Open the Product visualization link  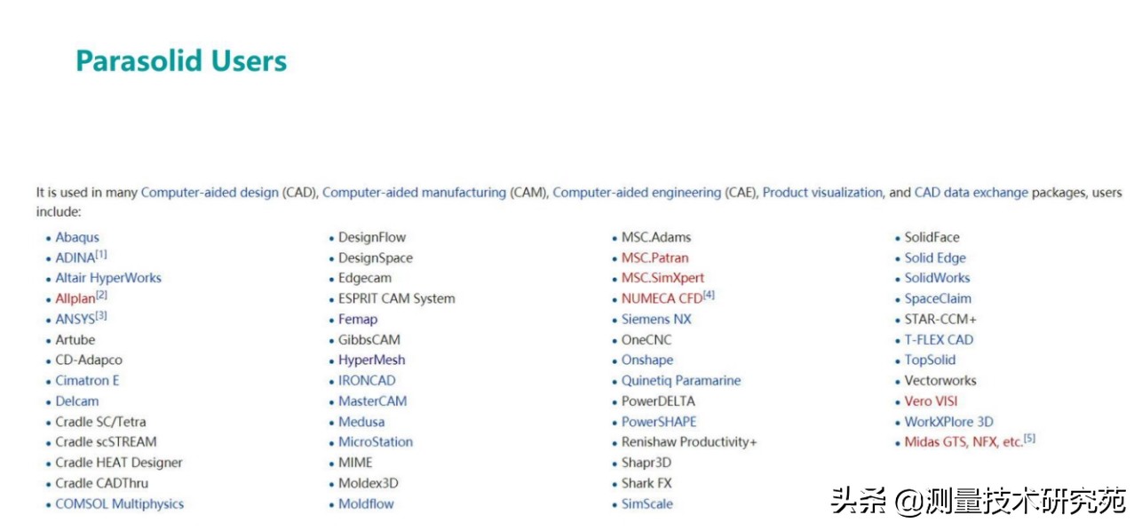click(x=822, y=192)
